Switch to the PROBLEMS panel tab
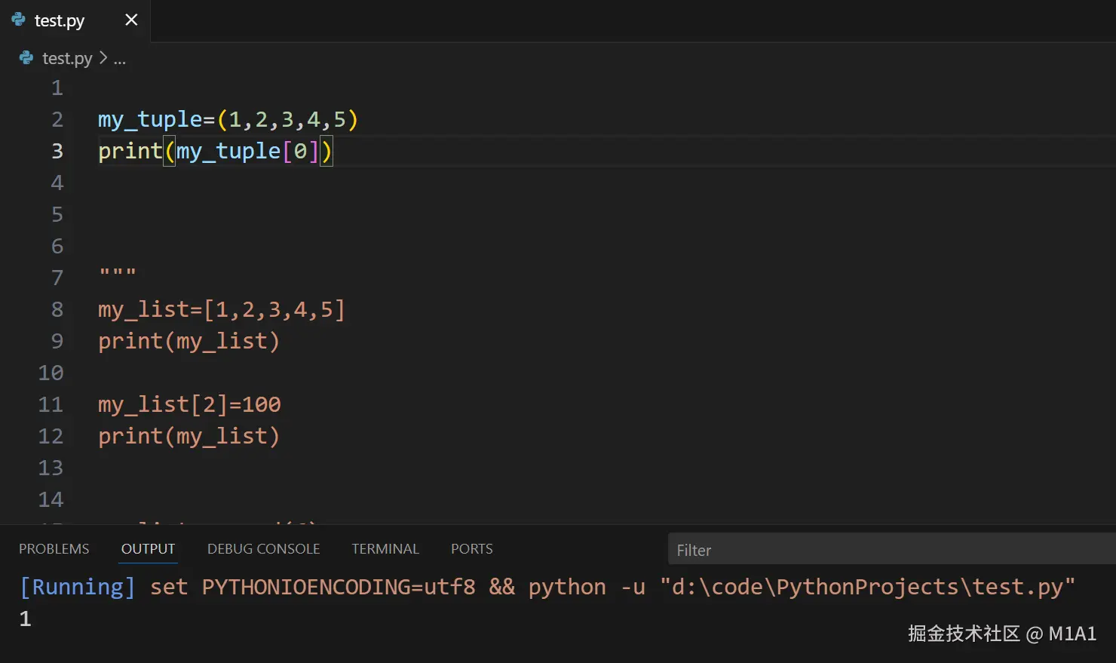1116x663 pixels. pyautogui.click(x=54, y=549)
